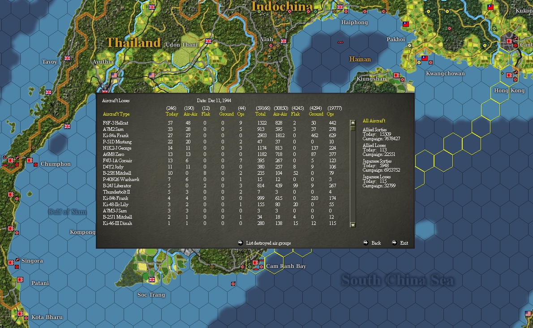This screenshot has height=328, width=533.
Task: Open List destroyed air groups
Action: click(x=268, y=243)
